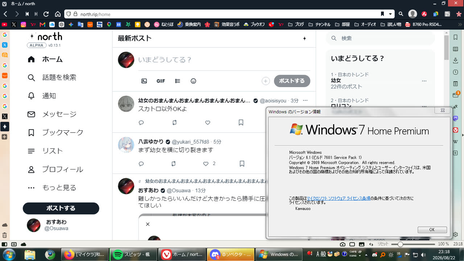Open プロフィール in the sidebar
Image resolution: width=464 pixels, height=261 pixels.
click(55, 169)
